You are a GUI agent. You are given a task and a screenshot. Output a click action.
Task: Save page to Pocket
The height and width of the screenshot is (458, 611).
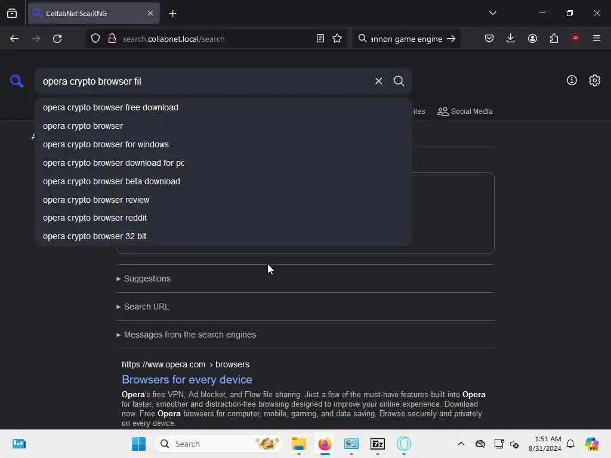pyautogui.click(x=489, y=38)
